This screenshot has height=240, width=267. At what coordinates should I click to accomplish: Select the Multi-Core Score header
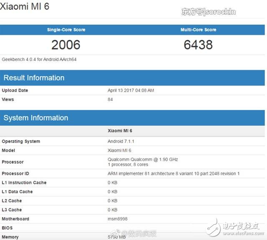[198, 30]
